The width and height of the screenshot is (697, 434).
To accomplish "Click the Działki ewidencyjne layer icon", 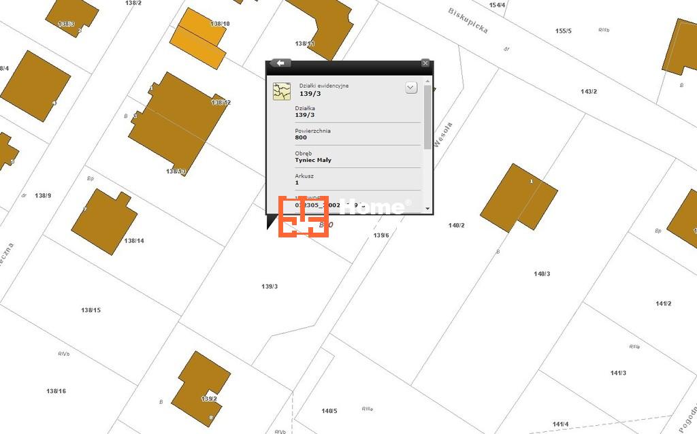I will point(281,91).
